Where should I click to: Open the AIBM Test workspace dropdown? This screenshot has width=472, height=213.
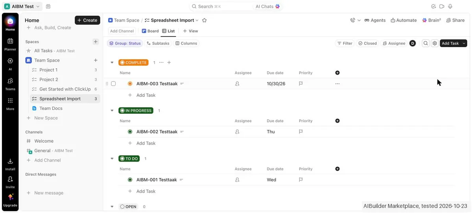click(22, 6)
